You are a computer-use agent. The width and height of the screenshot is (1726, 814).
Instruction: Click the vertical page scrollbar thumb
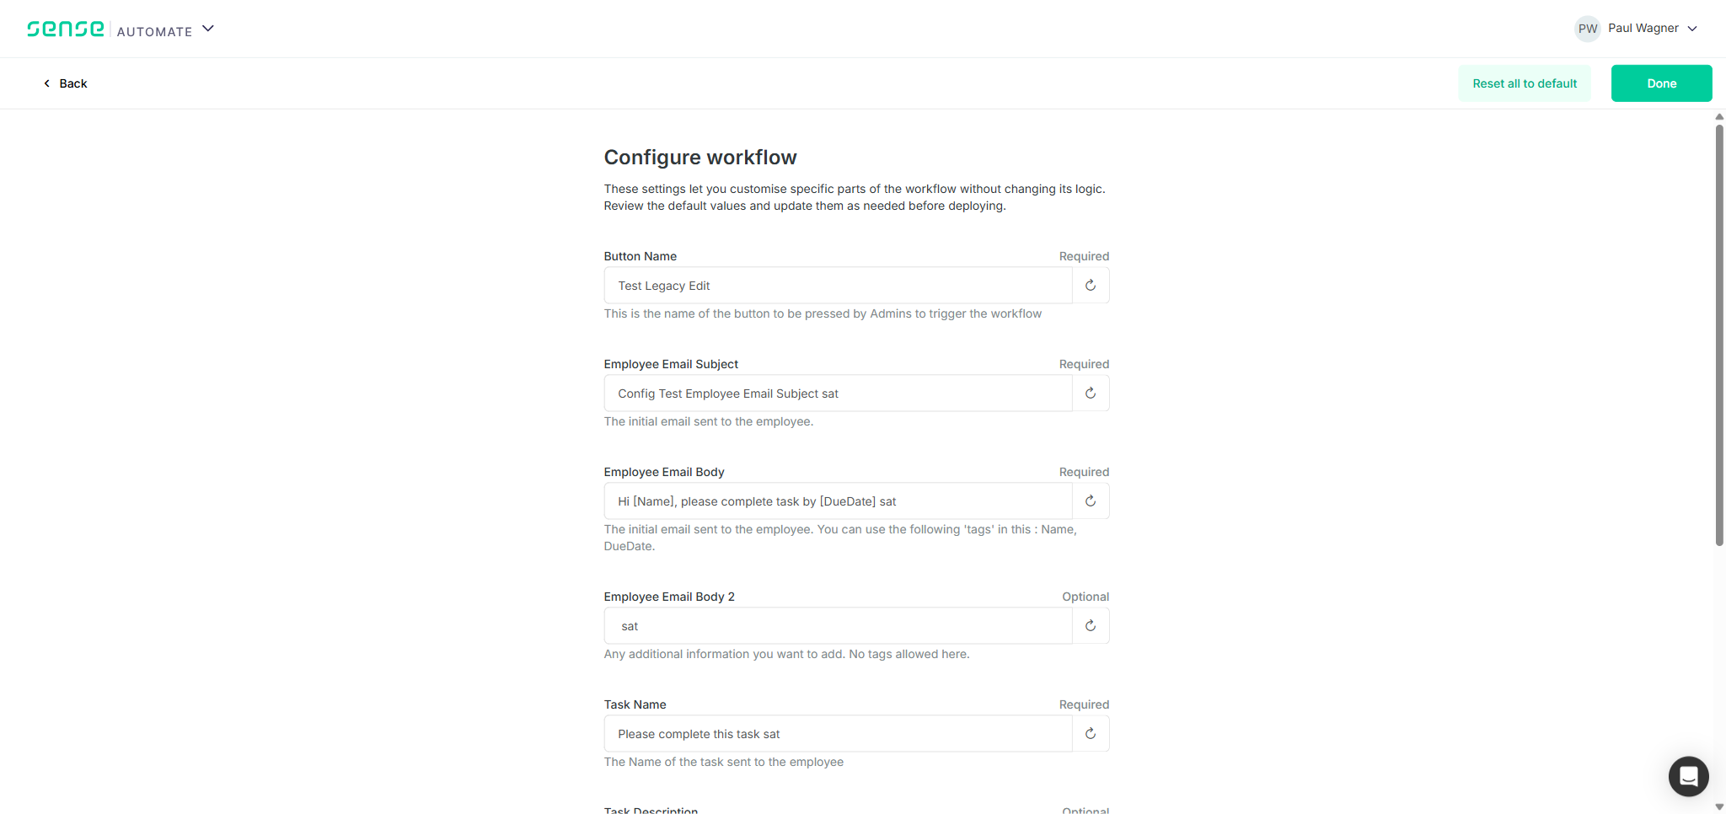click(1719, 335)
